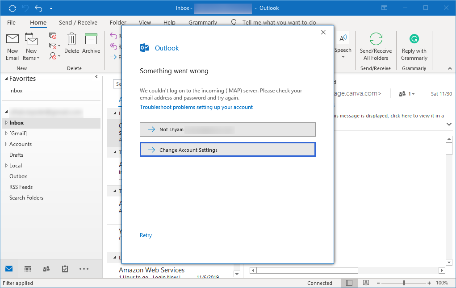Click the reading pane scroll up arrow
Image resolution: width=456 pixels, height=288 pixels.
pos(449,139)
